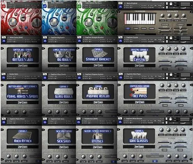Click the Tune knob in ZapZorn Crystal header
The image size is (193, 164).
[171, 38]
